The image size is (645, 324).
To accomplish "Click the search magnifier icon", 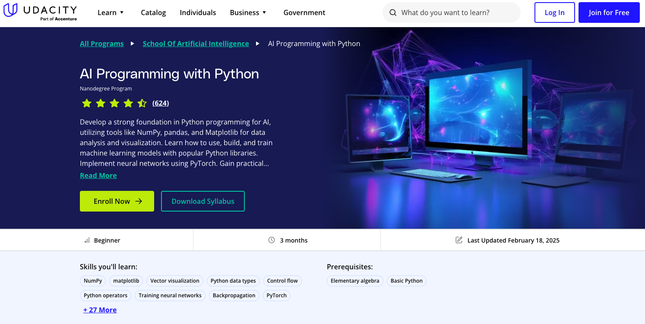I will [x=393, y=12].
